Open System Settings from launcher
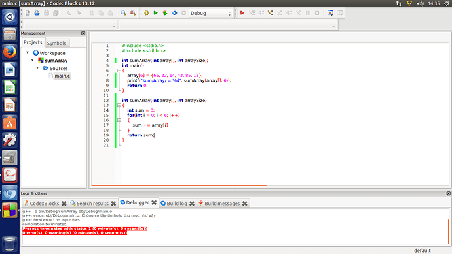Viewport: 452px width, 254px height. click(10, 140)
